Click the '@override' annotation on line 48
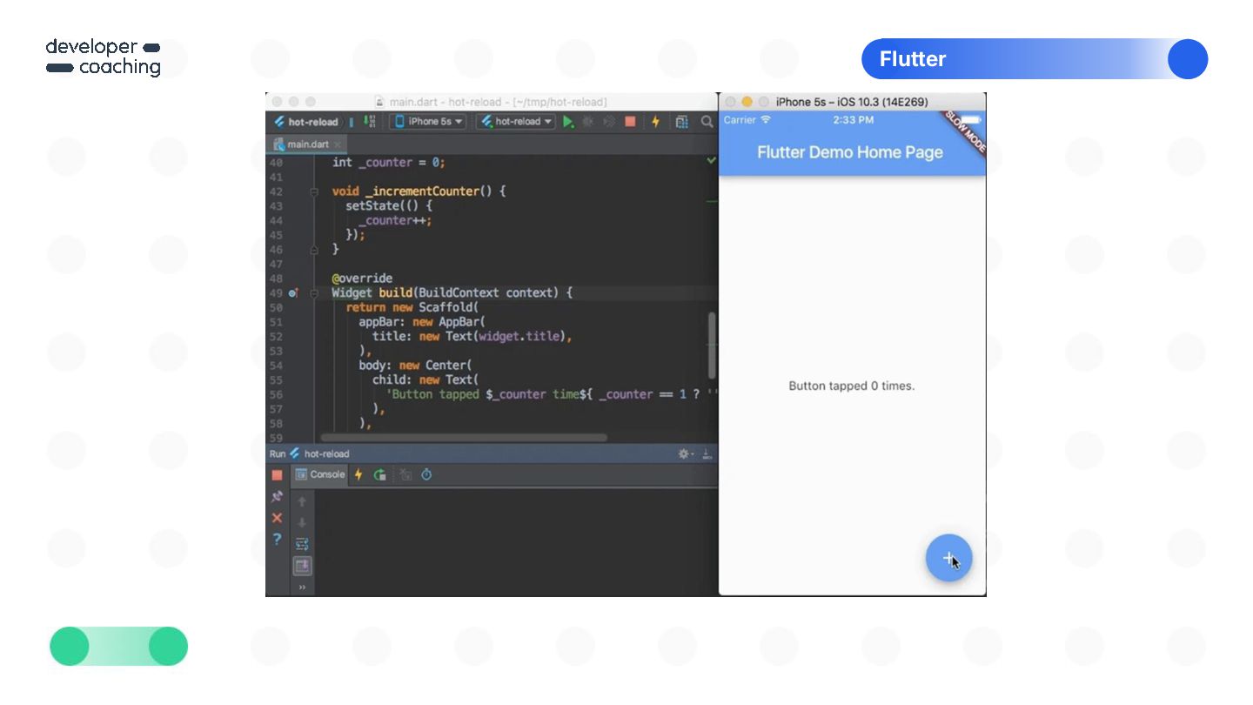Viewport: 1253px width, 705px height. click(362, 279)
